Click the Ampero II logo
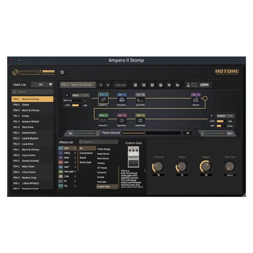Viewport: 253px width, 253px height. click(34, 72)
